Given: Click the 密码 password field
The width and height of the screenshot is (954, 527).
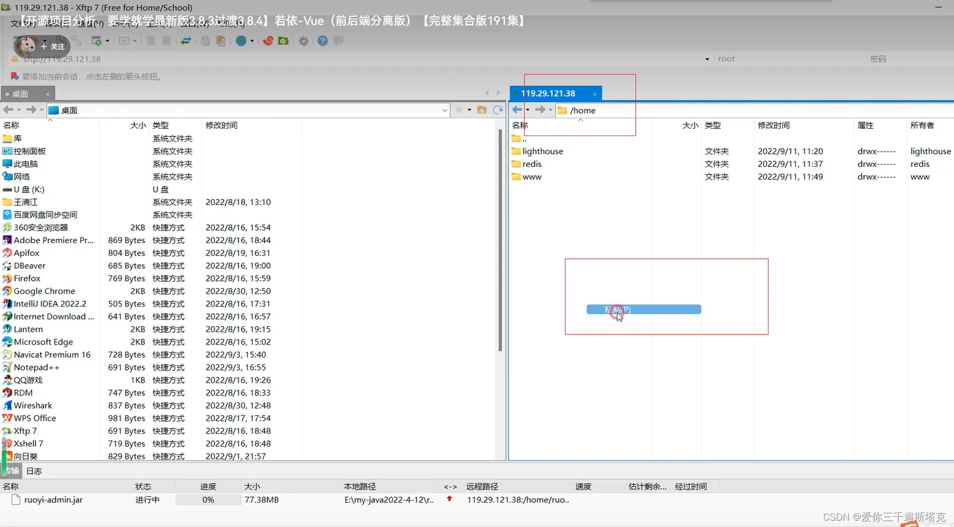Looking at the screenshot, I should click(x=910, y=59).
